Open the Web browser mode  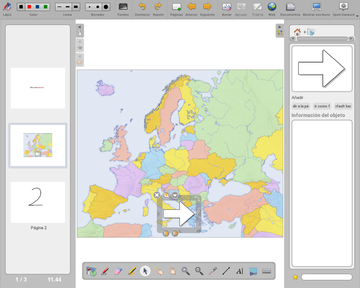272,9
